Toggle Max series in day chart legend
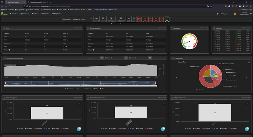Viewport: 253px width, 137px height. [x=102, y=89]
